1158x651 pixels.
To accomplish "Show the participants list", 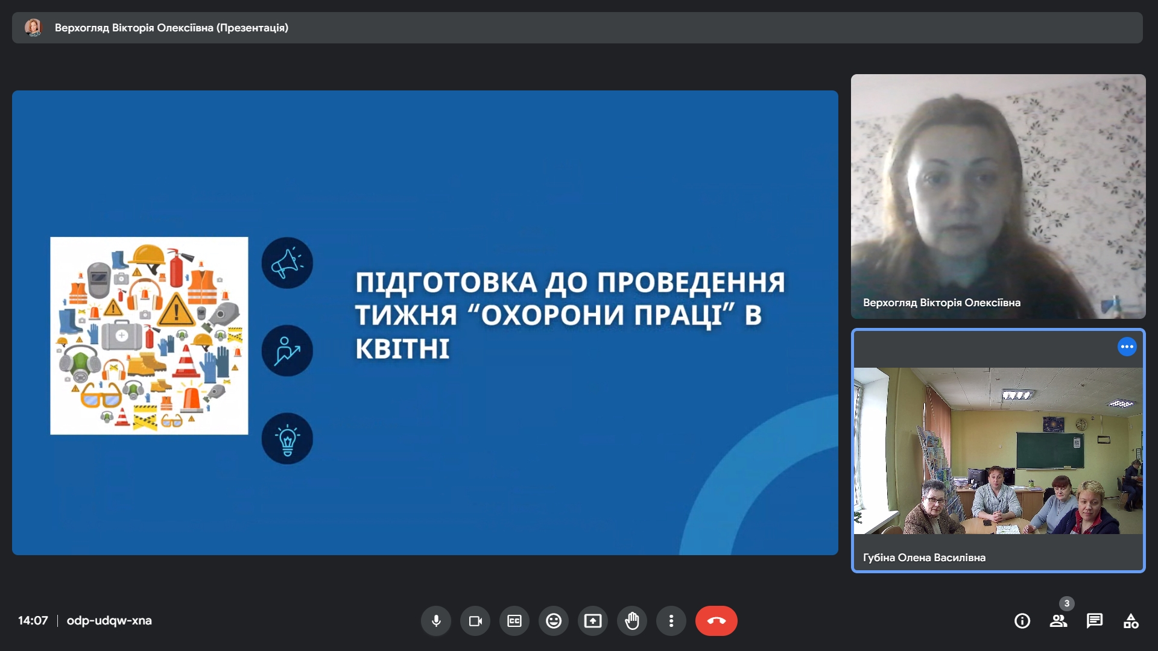I will click(x=1058, y=621).
